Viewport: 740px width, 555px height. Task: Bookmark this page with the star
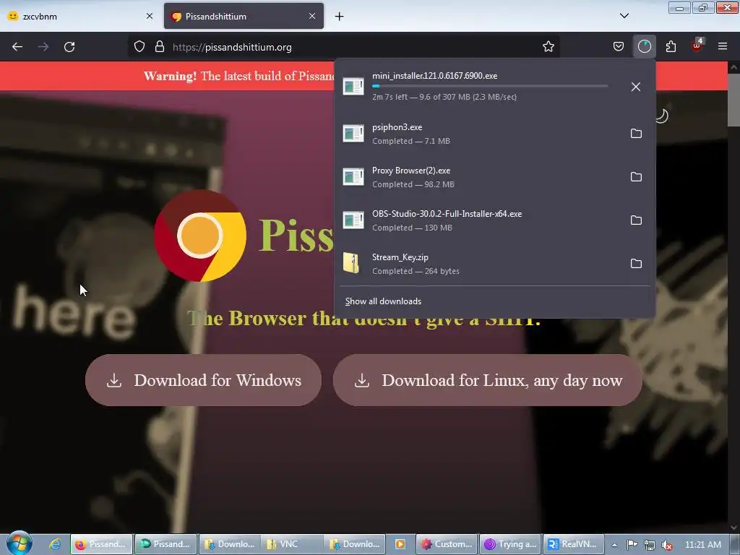click(x=548, y=47)
